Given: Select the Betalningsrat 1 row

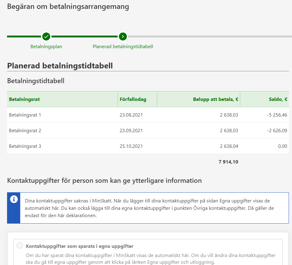Looking at the screenshot, I should point(25,115).
